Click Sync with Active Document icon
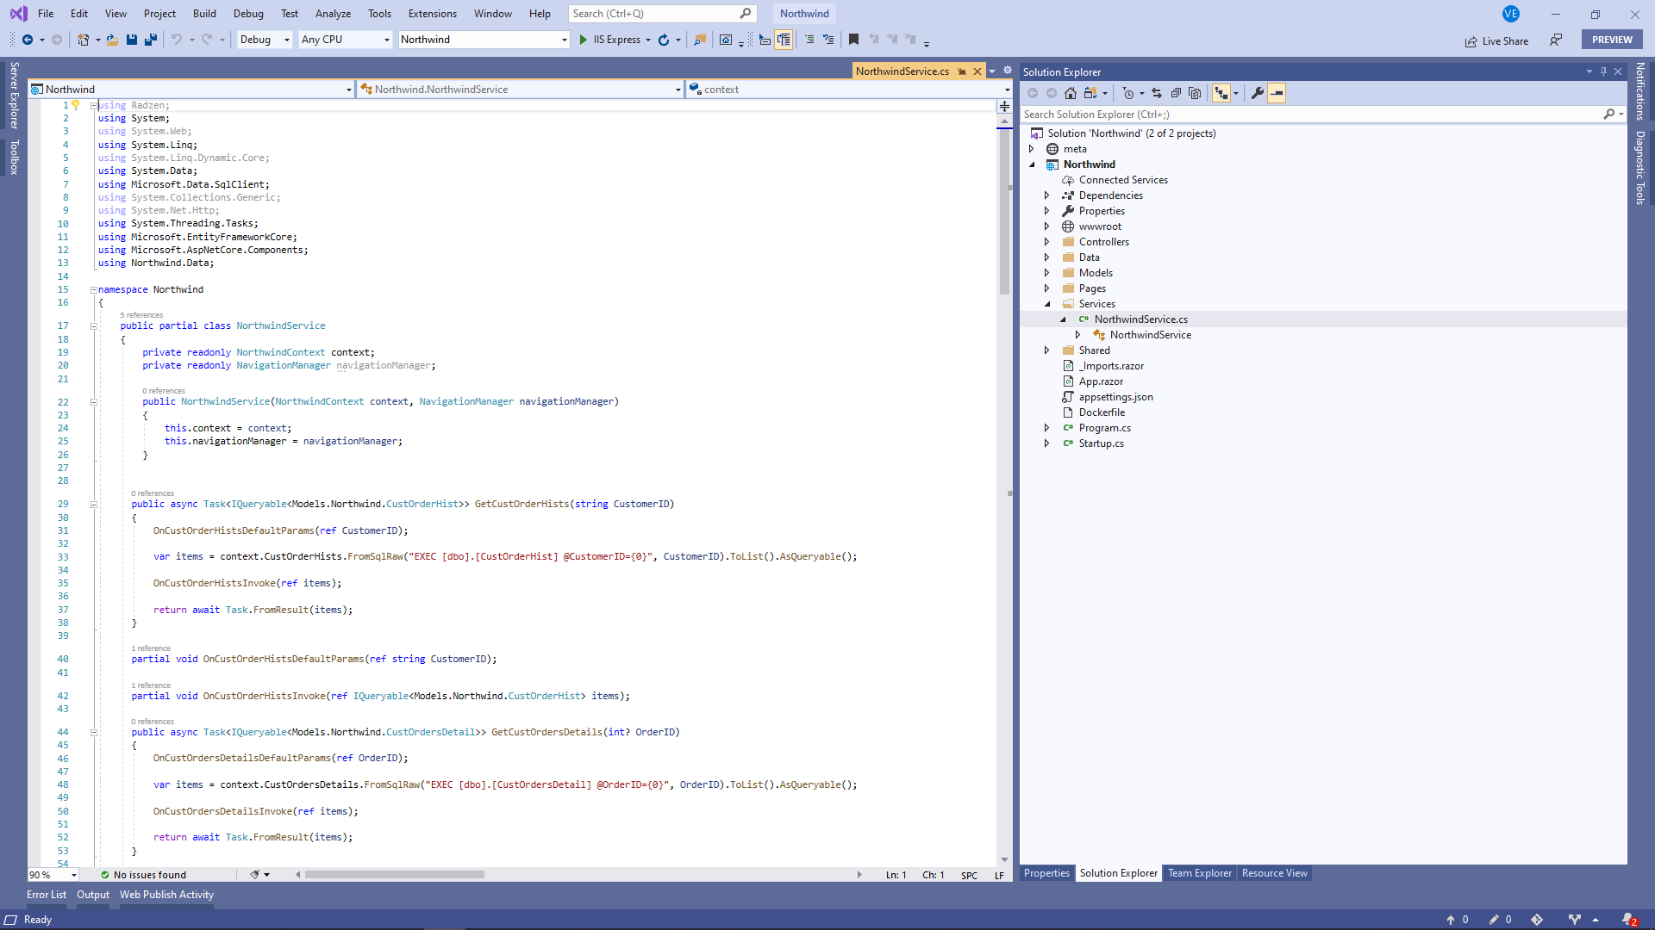This screenshot has width=1655, height=930. tap(1157, 93)
